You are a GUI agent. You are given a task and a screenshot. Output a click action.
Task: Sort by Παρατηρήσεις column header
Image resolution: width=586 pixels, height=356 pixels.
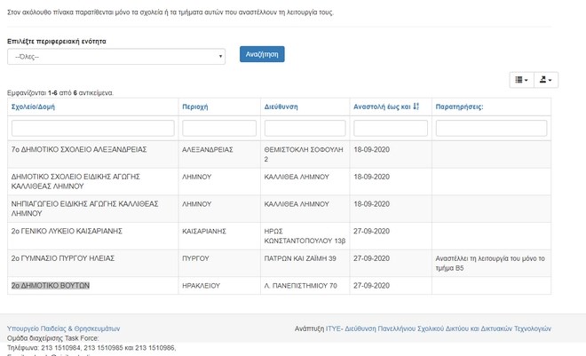point(459,107)
